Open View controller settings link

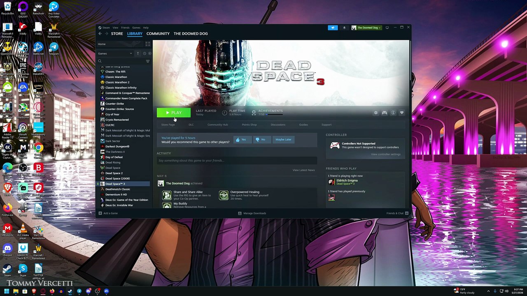[386, 155]
